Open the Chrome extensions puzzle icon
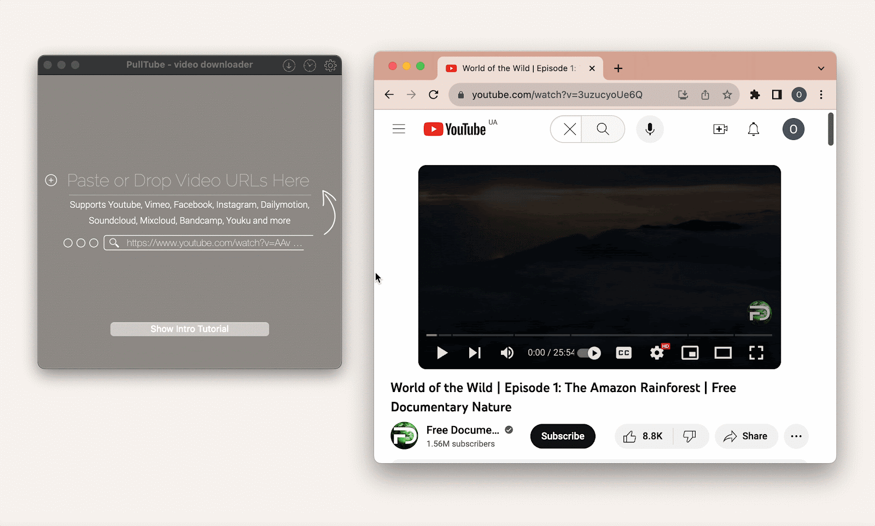The height and width of the screenshot is (526, 875). 755,95
